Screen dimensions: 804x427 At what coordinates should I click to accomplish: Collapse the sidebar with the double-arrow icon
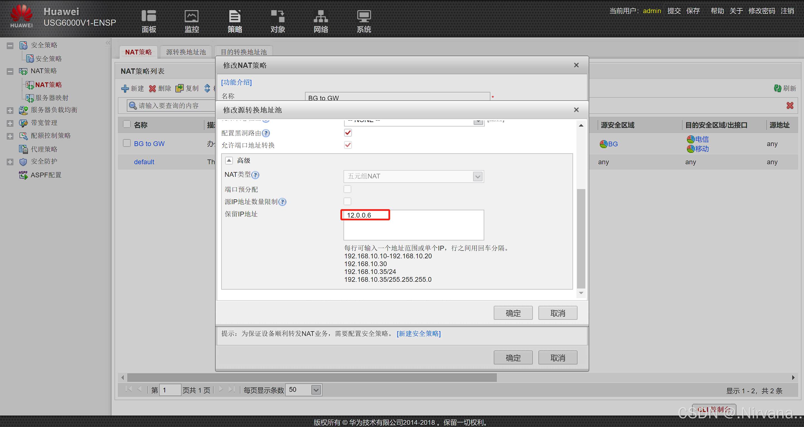tap(108, 43)
